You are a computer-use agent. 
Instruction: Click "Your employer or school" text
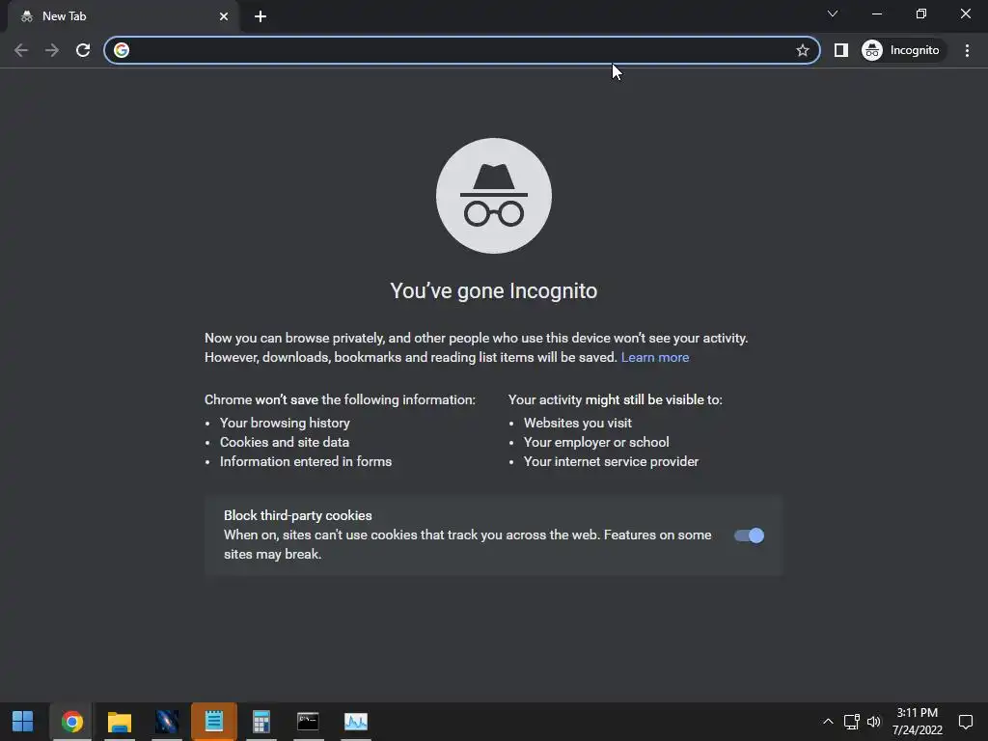(x=596, y=442)
